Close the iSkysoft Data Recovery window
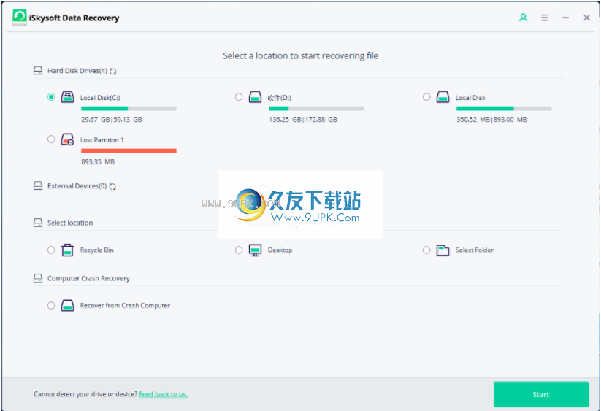The height and width of the screenshot is (411, 601). [586, 18]
